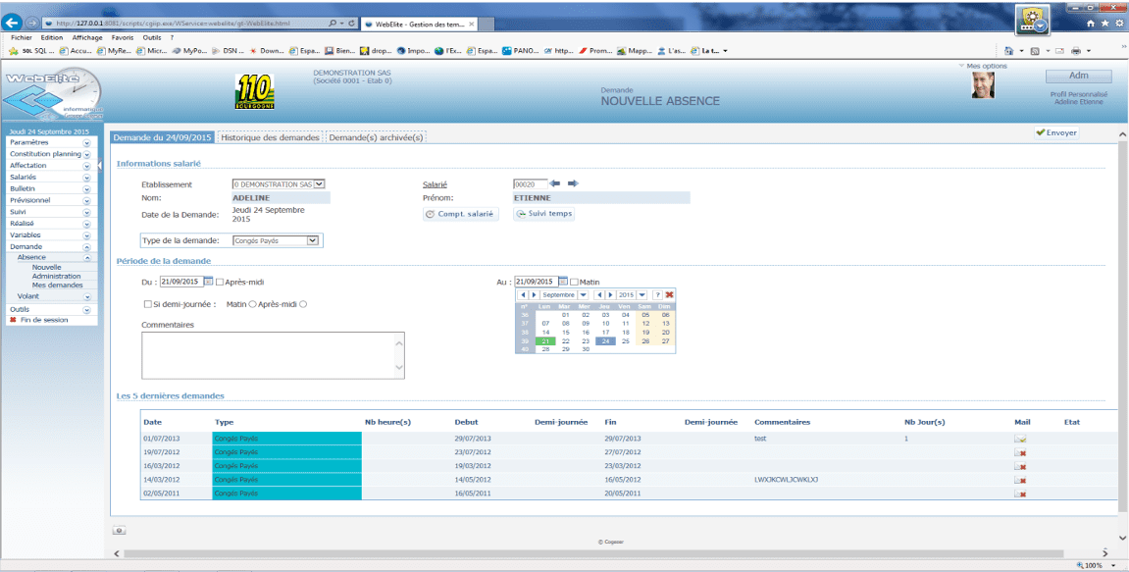Open the Etablissement dropdown
The height and width of the screenshot is (572, 1129).
point(279,184)
